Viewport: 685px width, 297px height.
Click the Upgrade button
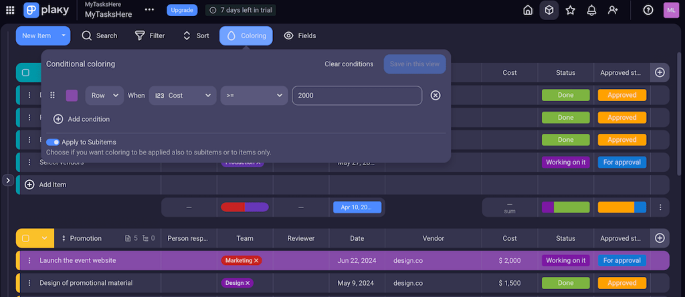point(182,10)
